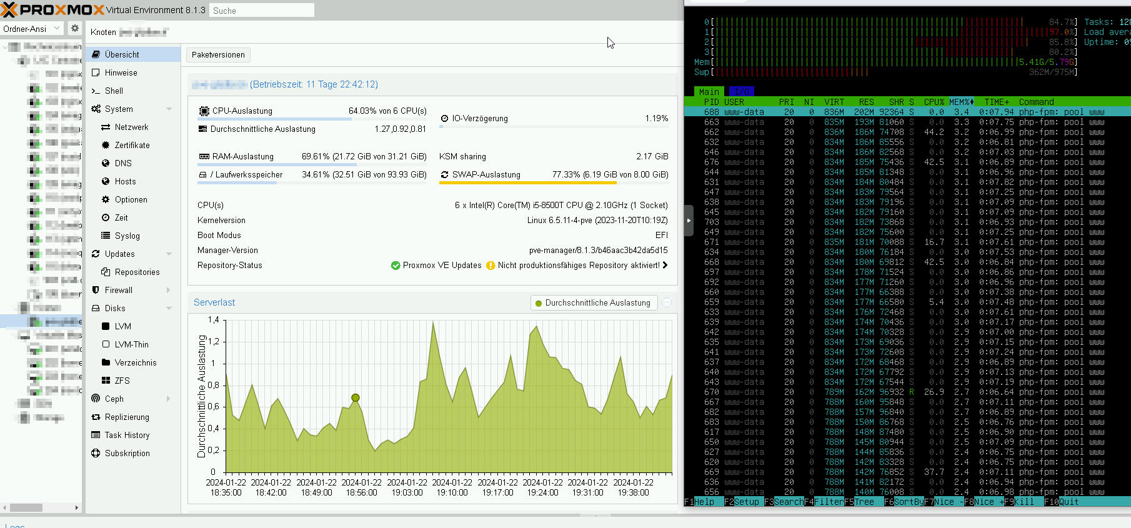The width and height of the screenshot is (1131, 528).
Task: Click the Replizierung retweet icon
Action: click(x=96, y=417)
